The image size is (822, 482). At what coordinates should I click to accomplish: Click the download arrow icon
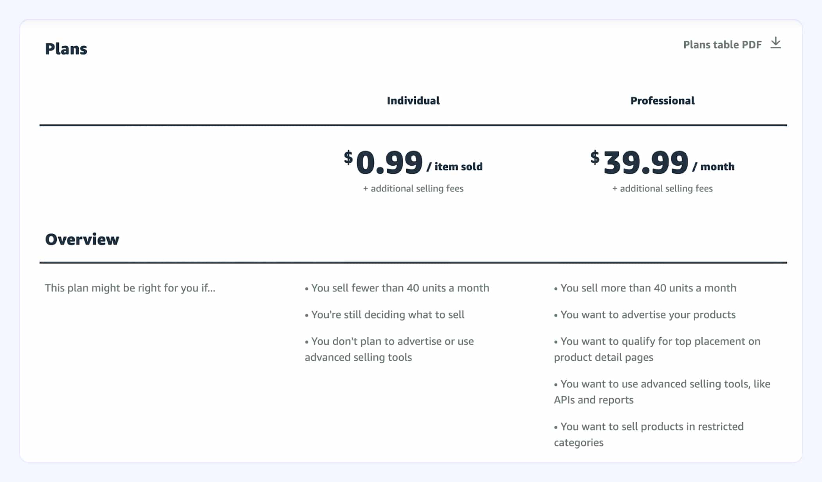pos(775,43)
